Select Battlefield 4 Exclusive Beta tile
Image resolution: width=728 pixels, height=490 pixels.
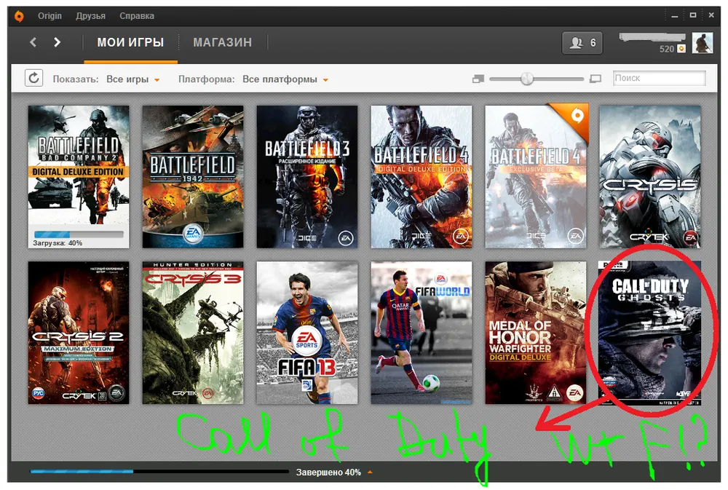[535, 176]
